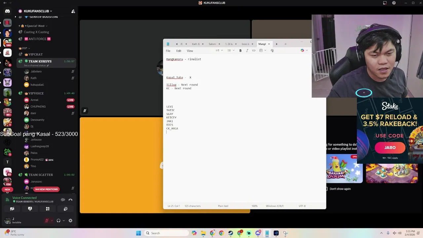Click the taskbar Search box

[166, 233]
